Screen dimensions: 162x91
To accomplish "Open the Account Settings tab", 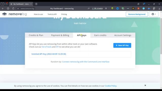I will pyautogui.click(x=123, y=35).
